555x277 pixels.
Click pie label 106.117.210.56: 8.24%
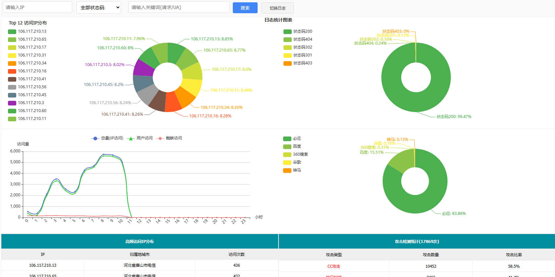coord(110,103)
